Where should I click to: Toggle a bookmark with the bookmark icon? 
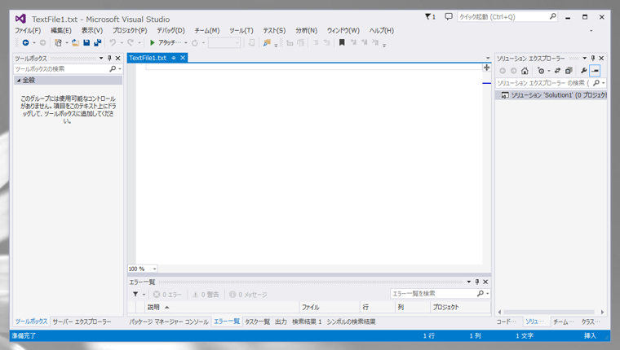point(342,42)
